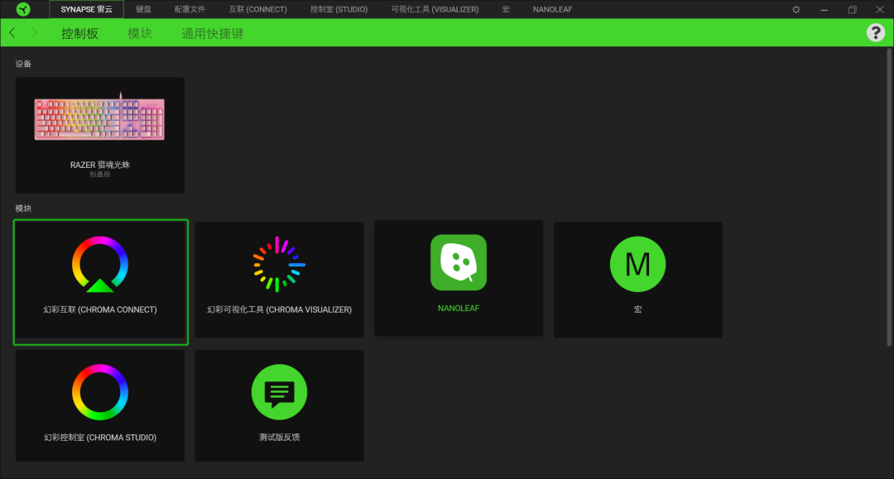Open the 宏 (Macro) module with M icon
Viewport: 894px width, 479px height.
pos(637,279)
